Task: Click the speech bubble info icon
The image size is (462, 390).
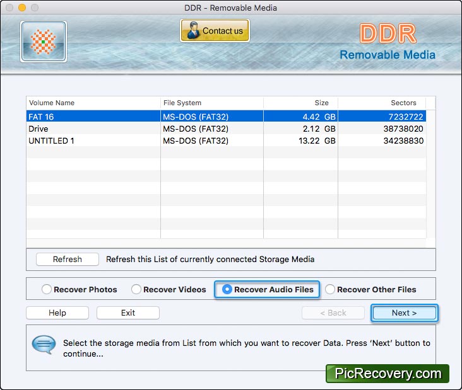Action: [x=44, y=344]
